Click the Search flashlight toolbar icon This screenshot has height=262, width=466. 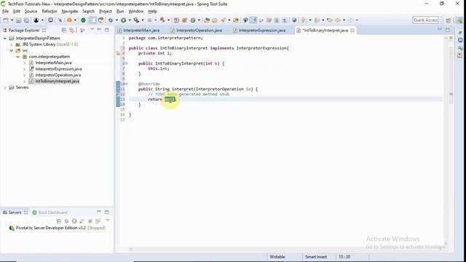(x=223, y=20)
